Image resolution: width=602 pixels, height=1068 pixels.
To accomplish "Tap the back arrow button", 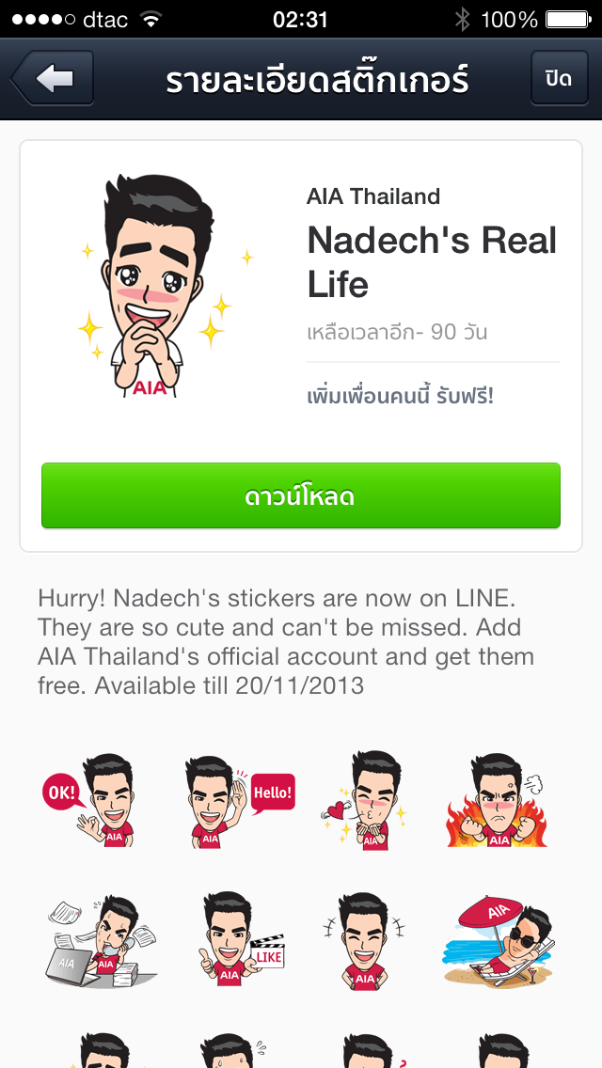I will click(x=53, y=78).
